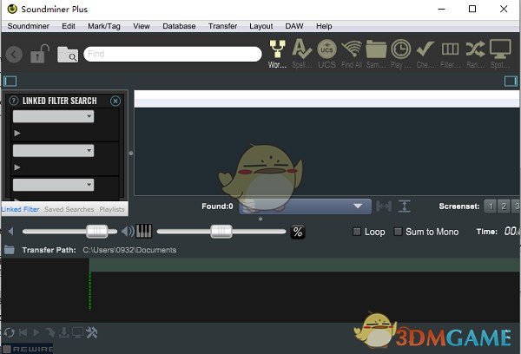The image size is (521, 354).
Task: Close the Linked Filter Search panel
Action: pos(115,101)
